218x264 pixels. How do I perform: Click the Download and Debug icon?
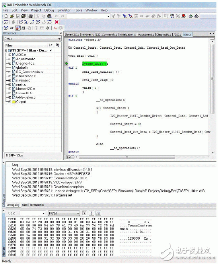191,16
